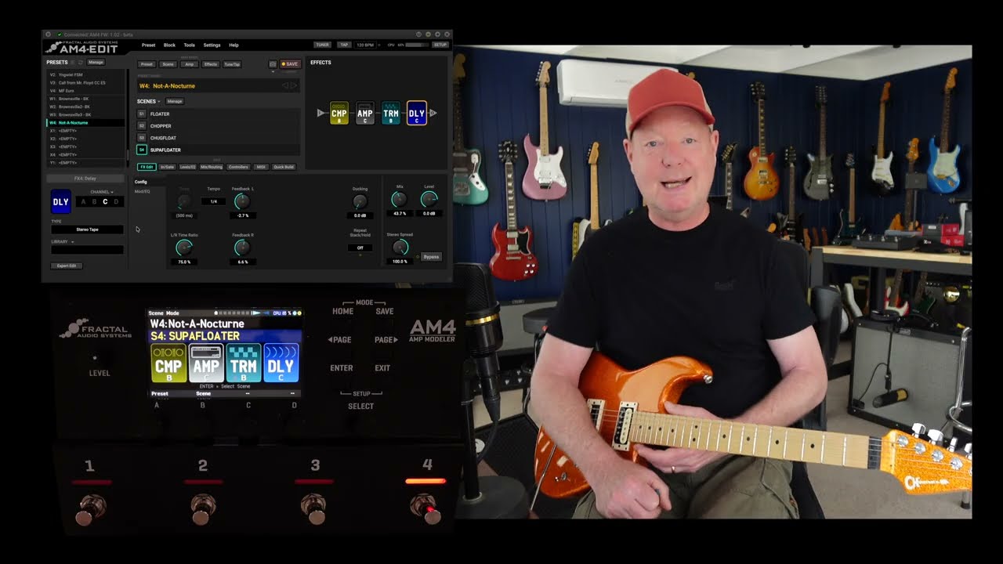Screen dimensions: 1003x564
Task: Click the next preset arrow beside Not-A-Nocturne
Action: 294,85
